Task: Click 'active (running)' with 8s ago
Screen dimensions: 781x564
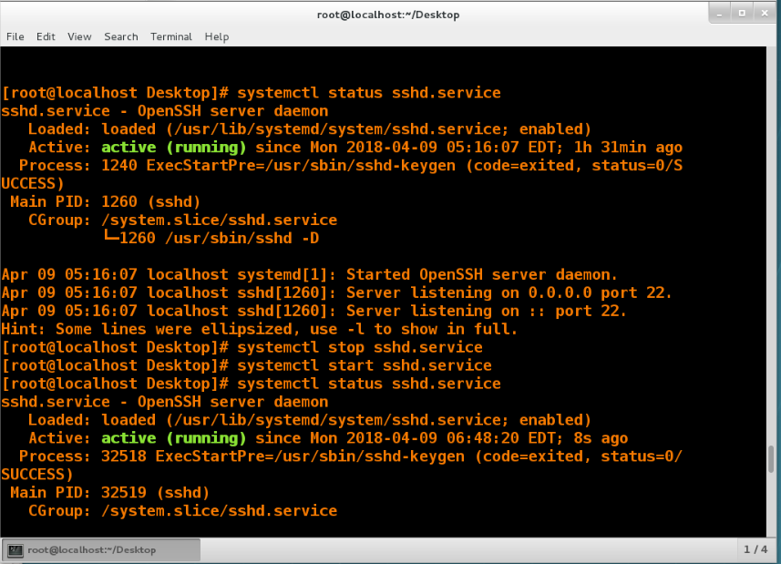Action: point(174,438)
